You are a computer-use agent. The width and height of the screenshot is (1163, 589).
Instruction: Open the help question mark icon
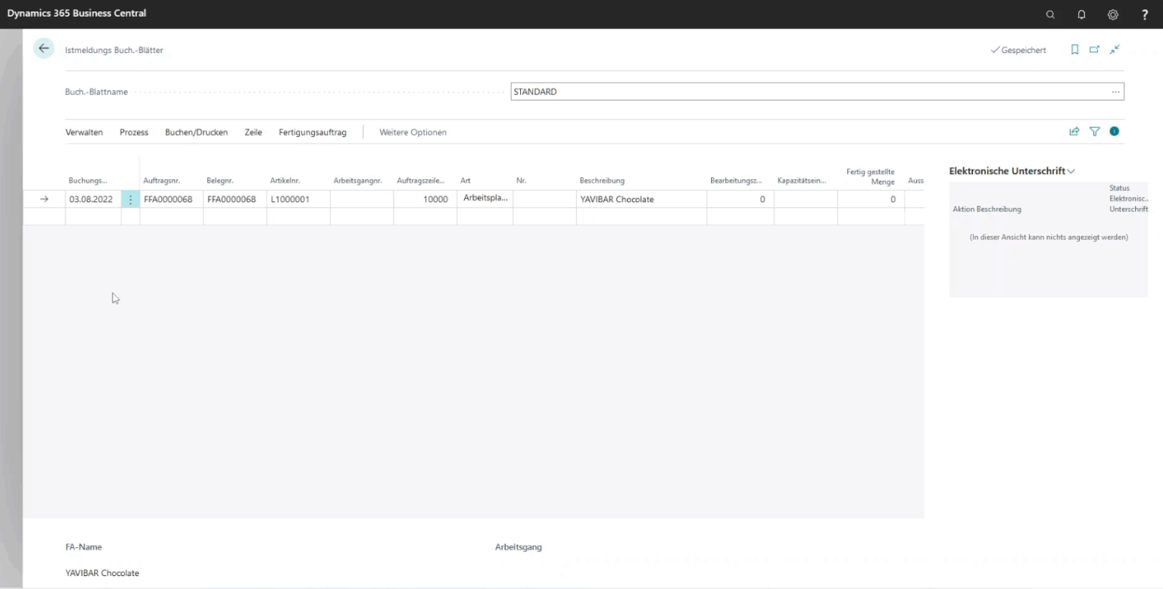pyautogui.click(x=1145, y=14)
